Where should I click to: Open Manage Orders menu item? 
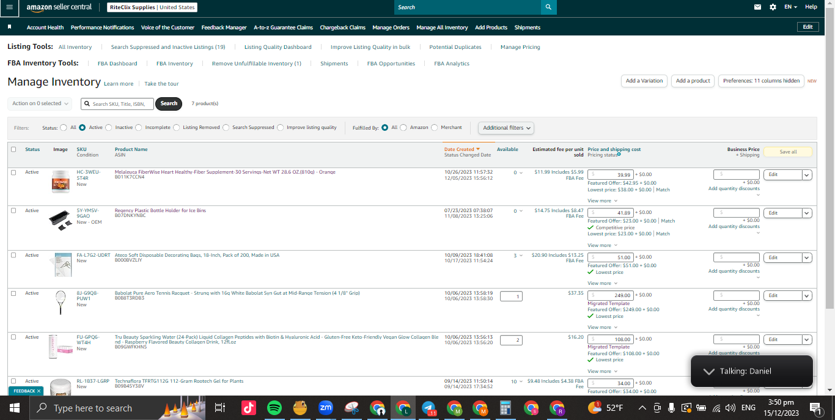click(x=391, y=28)
